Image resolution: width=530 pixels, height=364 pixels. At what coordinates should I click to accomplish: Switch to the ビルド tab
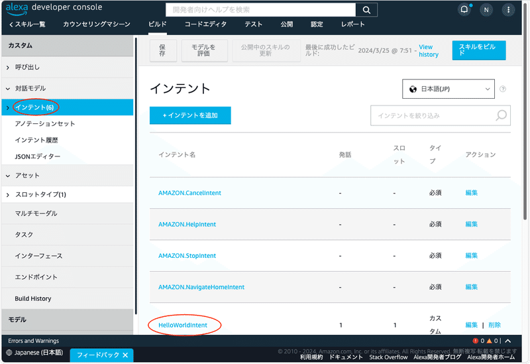(157, 25)
